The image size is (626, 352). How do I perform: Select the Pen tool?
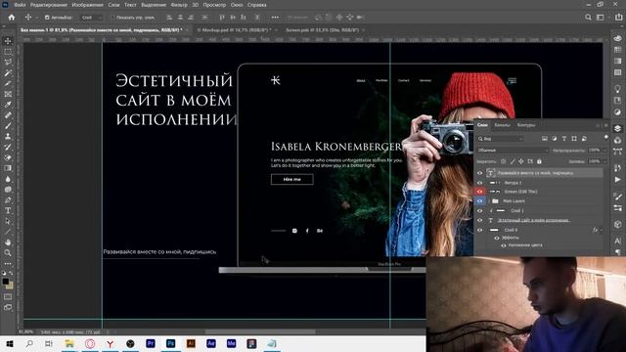pyautogui.click(x=8, y=199)
